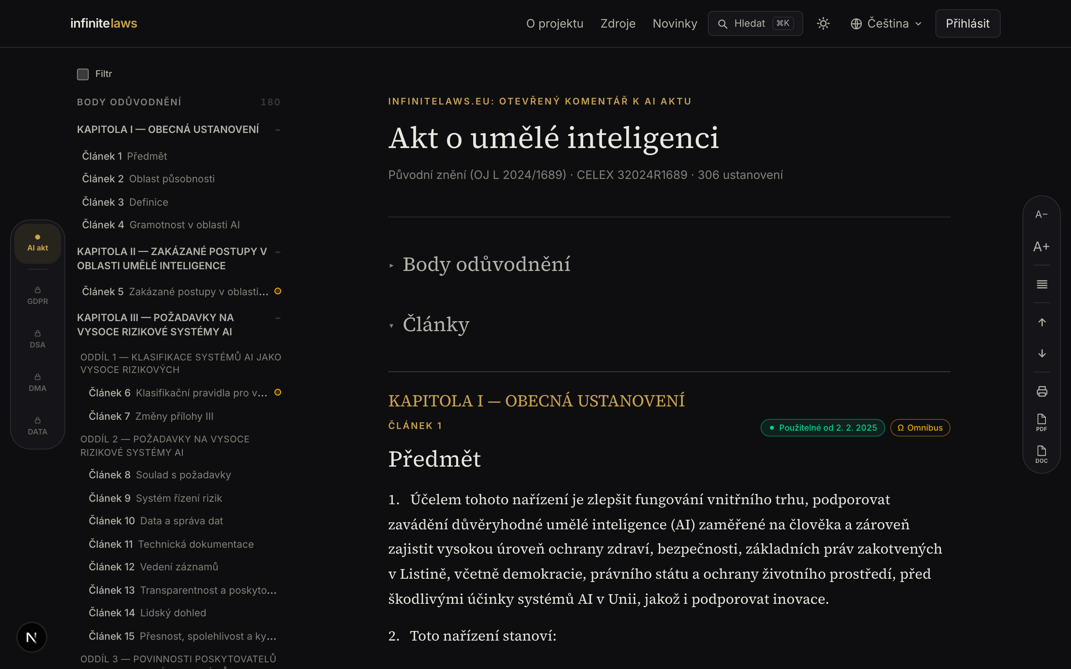Viewport: 1071px width, 669px height.
Task: Click the Omnibus badge
Action: pos(920,428)
